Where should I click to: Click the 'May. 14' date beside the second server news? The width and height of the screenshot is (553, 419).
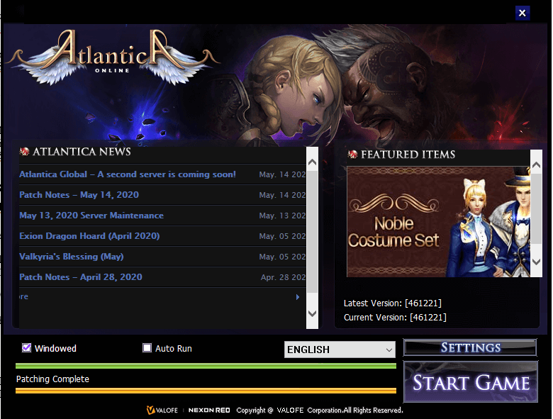click(x=282, y=174)
